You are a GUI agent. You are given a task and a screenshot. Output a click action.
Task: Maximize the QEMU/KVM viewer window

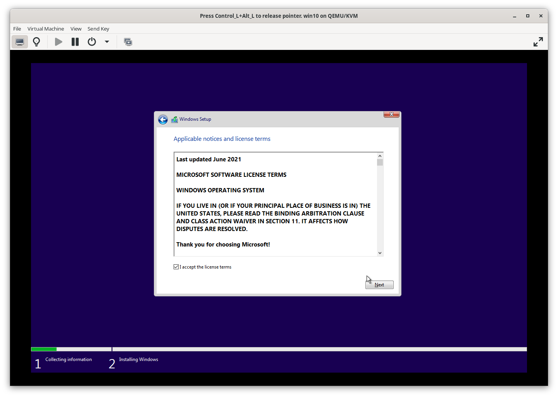[x=527, y=16]
